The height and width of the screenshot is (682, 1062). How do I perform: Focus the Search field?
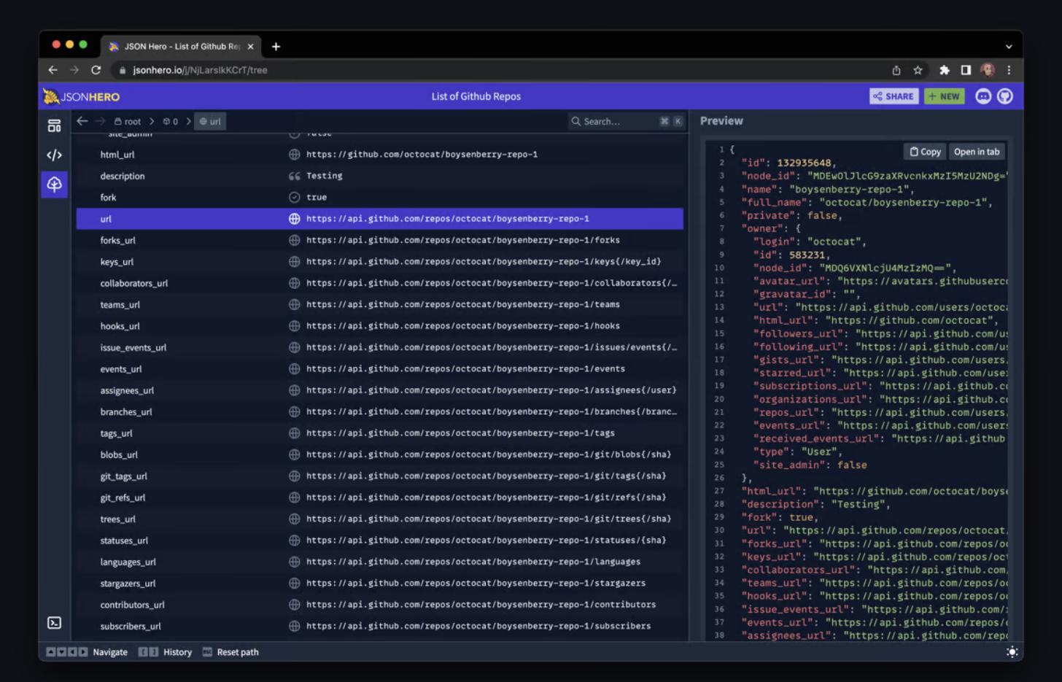(627, 121)
